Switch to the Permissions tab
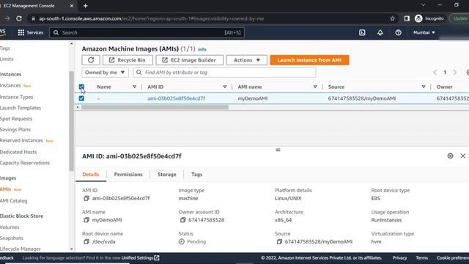Screen dimensions: 469x264 pyautogui.click(x=128, y=175)
